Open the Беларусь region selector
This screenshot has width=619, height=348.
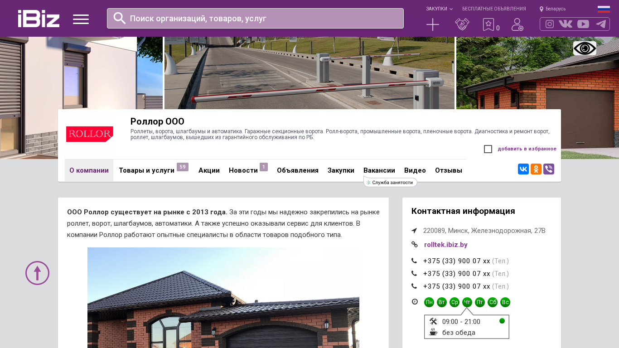pyautogui.click(x=552, y=9)
